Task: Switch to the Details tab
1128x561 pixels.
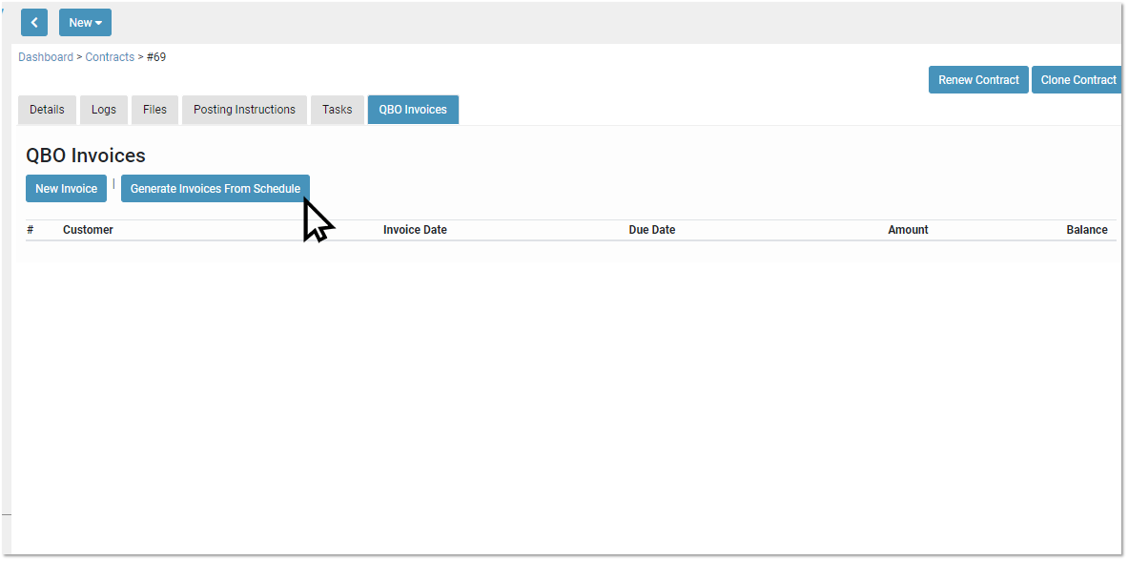Action: point(47,110)
